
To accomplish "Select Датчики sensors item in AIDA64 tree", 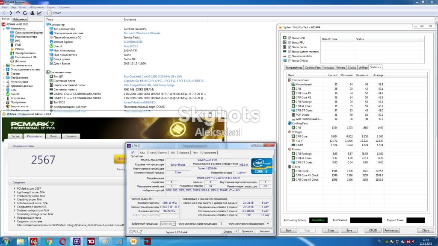I will (20, 61).
